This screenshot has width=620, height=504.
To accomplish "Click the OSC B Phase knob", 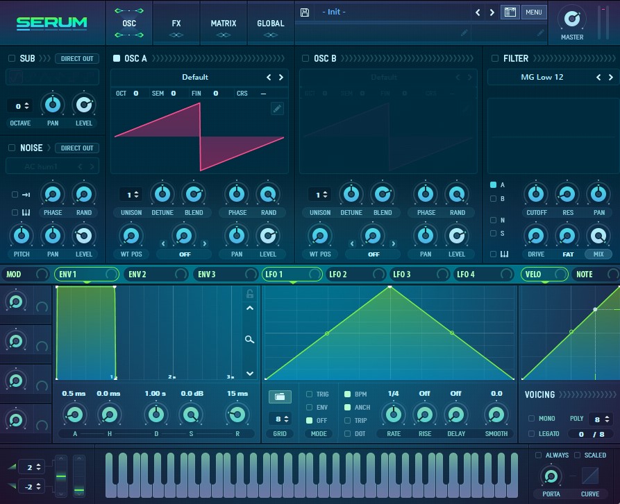I will pyautogui.click(x=426, y=194).
